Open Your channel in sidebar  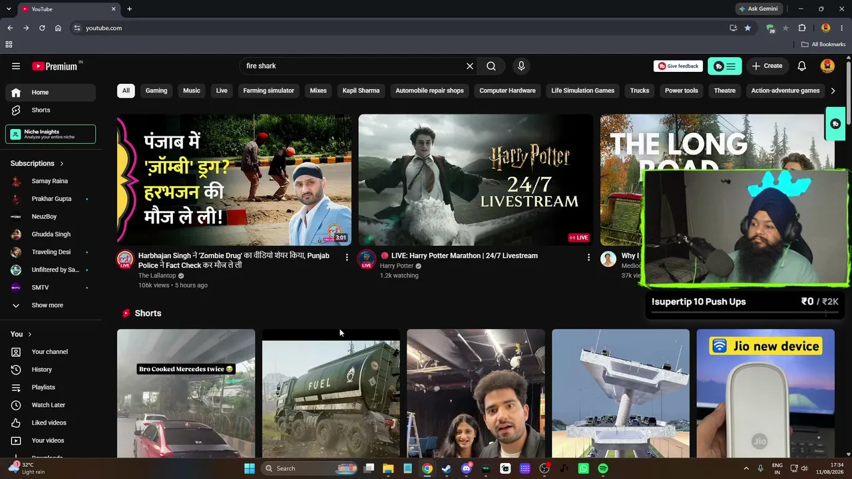[51, 352]
